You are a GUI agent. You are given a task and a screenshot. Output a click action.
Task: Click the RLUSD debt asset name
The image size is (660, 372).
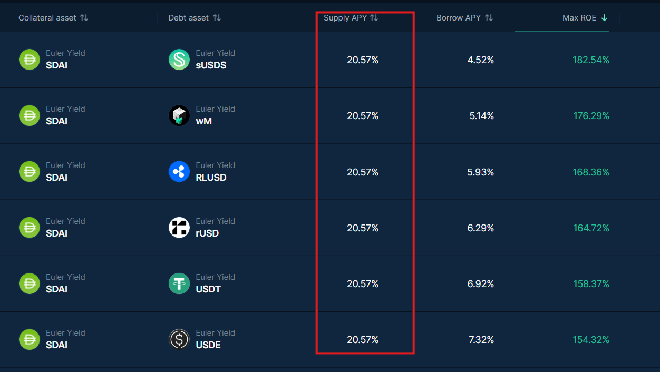[x=211, y=178]
